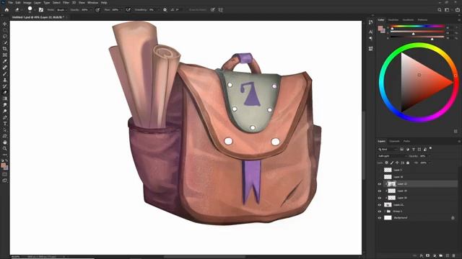
Task: Select the Move tool
Action: (x=5, y=24)
